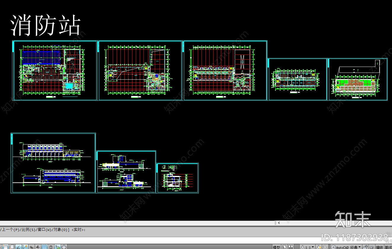This screenshot has height=249, width=392.
Task: Toggle automatic annotation scale icon
Action: point(325,247)
